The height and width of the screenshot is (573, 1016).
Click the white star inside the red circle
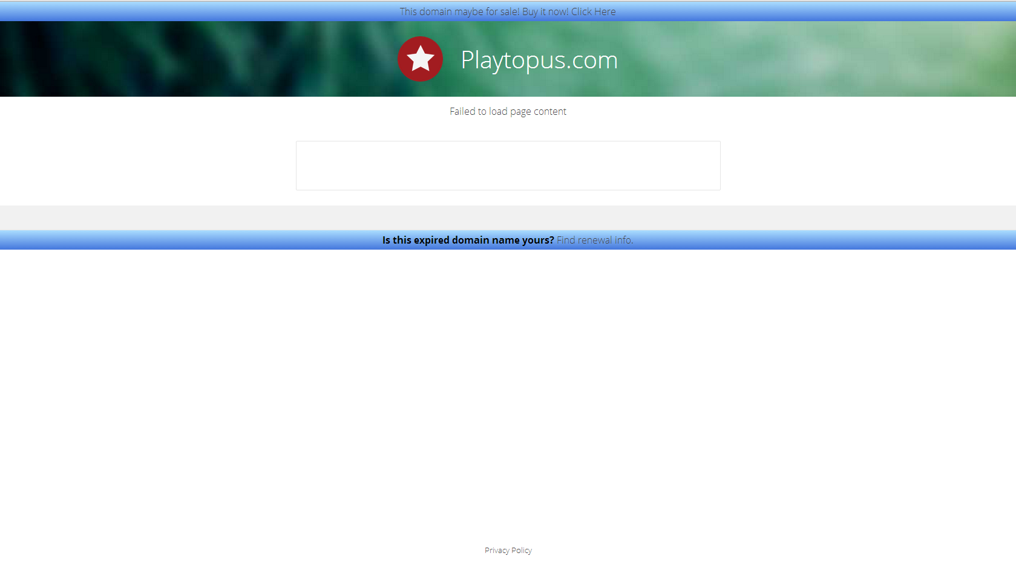pyautogui.click(x=420, y=59)
